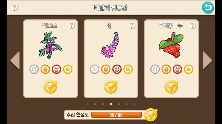Go to previous page with left arrow
Viewport: 222px width, 124px height.
pyautogui.click(x=15, y=60)
